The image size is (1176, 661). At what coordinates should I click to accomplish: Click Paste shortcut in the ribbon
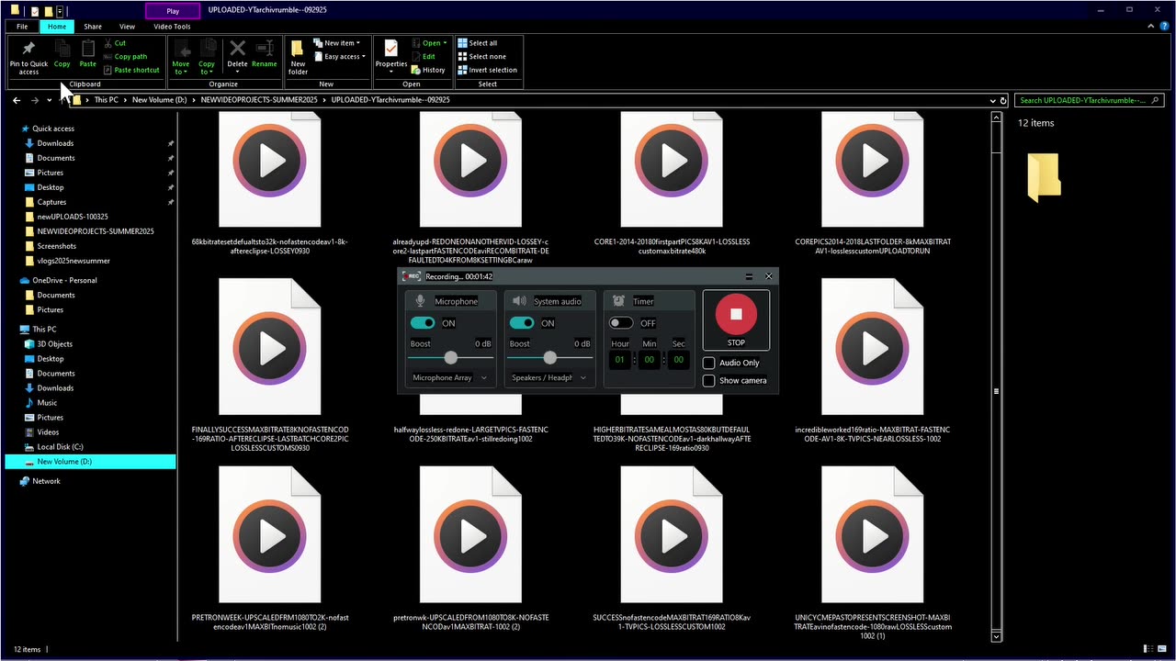[131, 70]
